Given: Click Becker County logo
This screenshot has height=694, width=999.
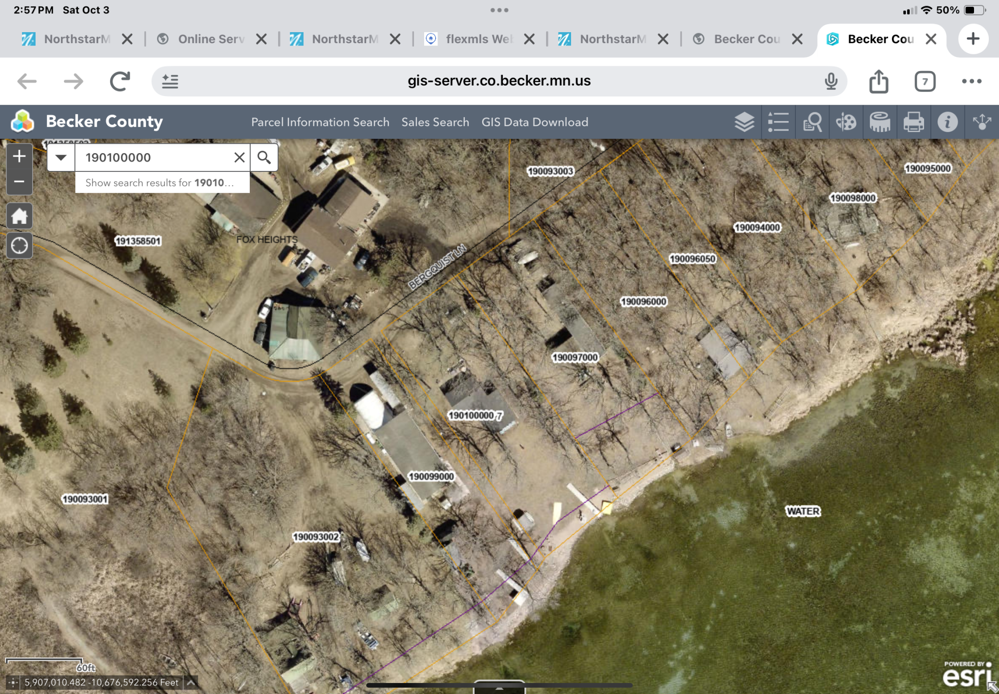Looking at the screenshot, I should [23, 121].
